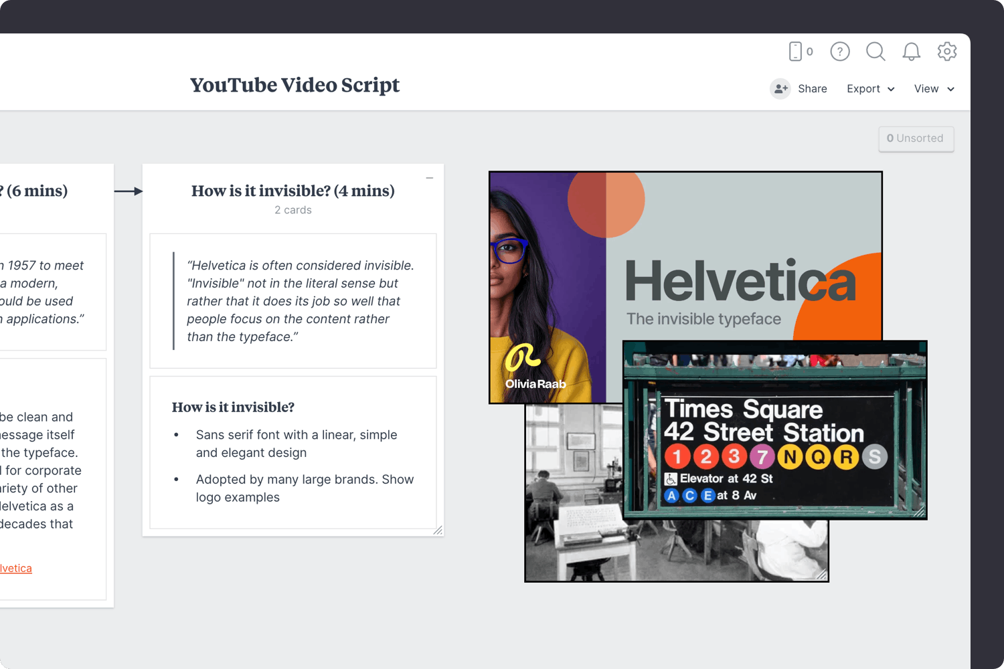Image resolution: width=1004 pixels, height=669 pixels.
Task: Open the help question-mark icon
Action: [x=839, y=52]
